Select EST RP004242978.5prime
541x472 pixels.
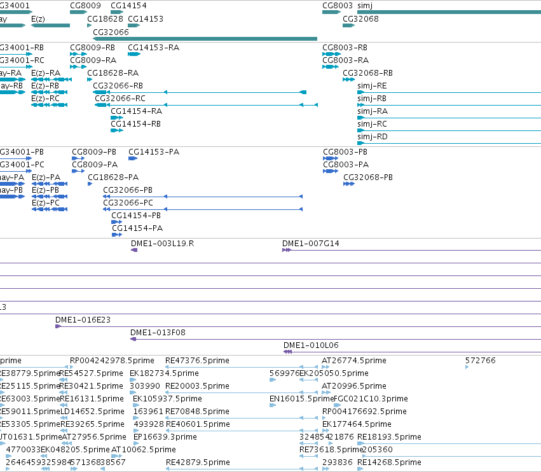[72, 367]
